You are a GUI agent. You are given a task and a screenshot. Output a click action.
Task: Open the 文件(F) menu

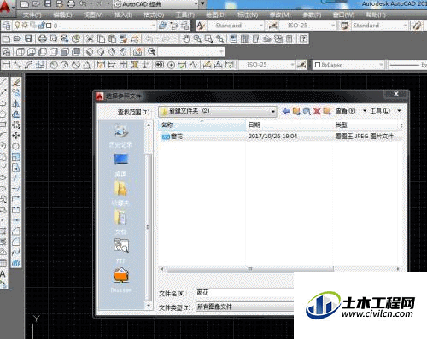pyautogui.click(x=32, y=15)
